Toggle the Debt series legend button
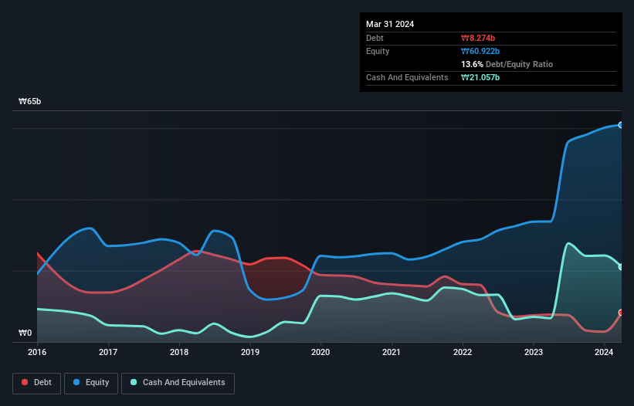The image size is (634, 406). [37, 383]
